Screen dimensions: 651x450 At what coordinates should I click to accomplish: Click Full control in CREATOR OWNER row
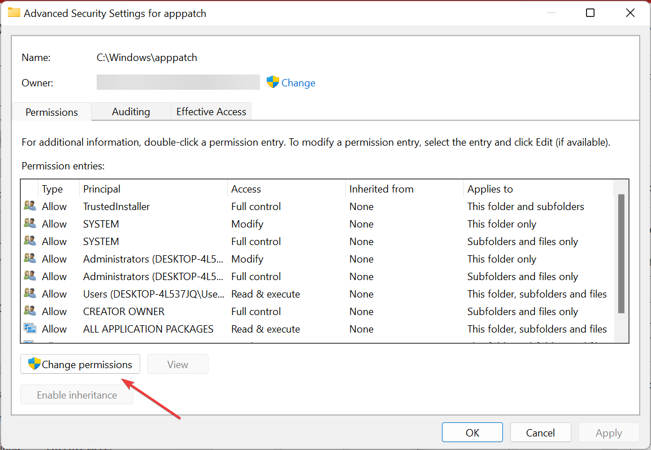click(256, 312)
